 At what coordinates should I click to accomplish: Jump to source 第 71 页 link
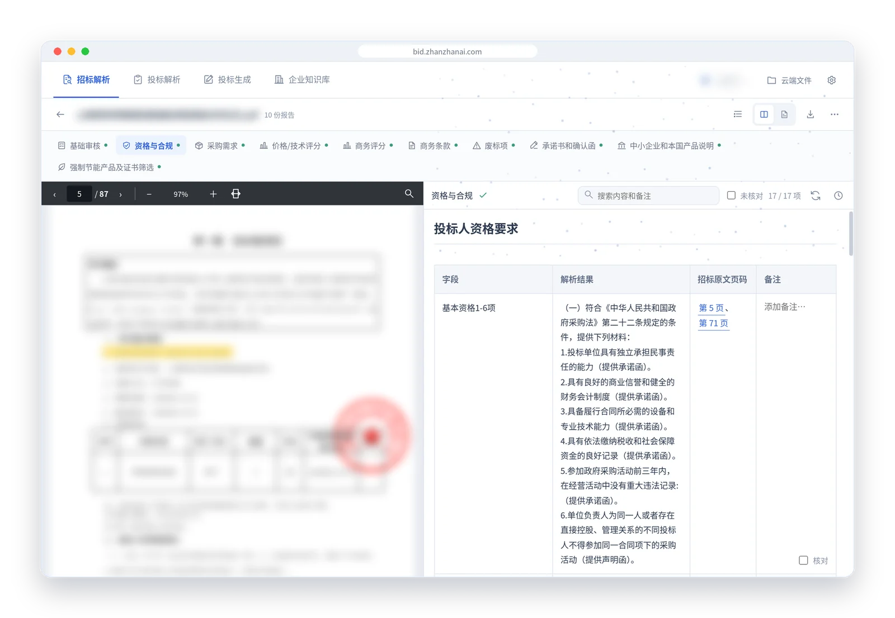[x=713, y=323]
